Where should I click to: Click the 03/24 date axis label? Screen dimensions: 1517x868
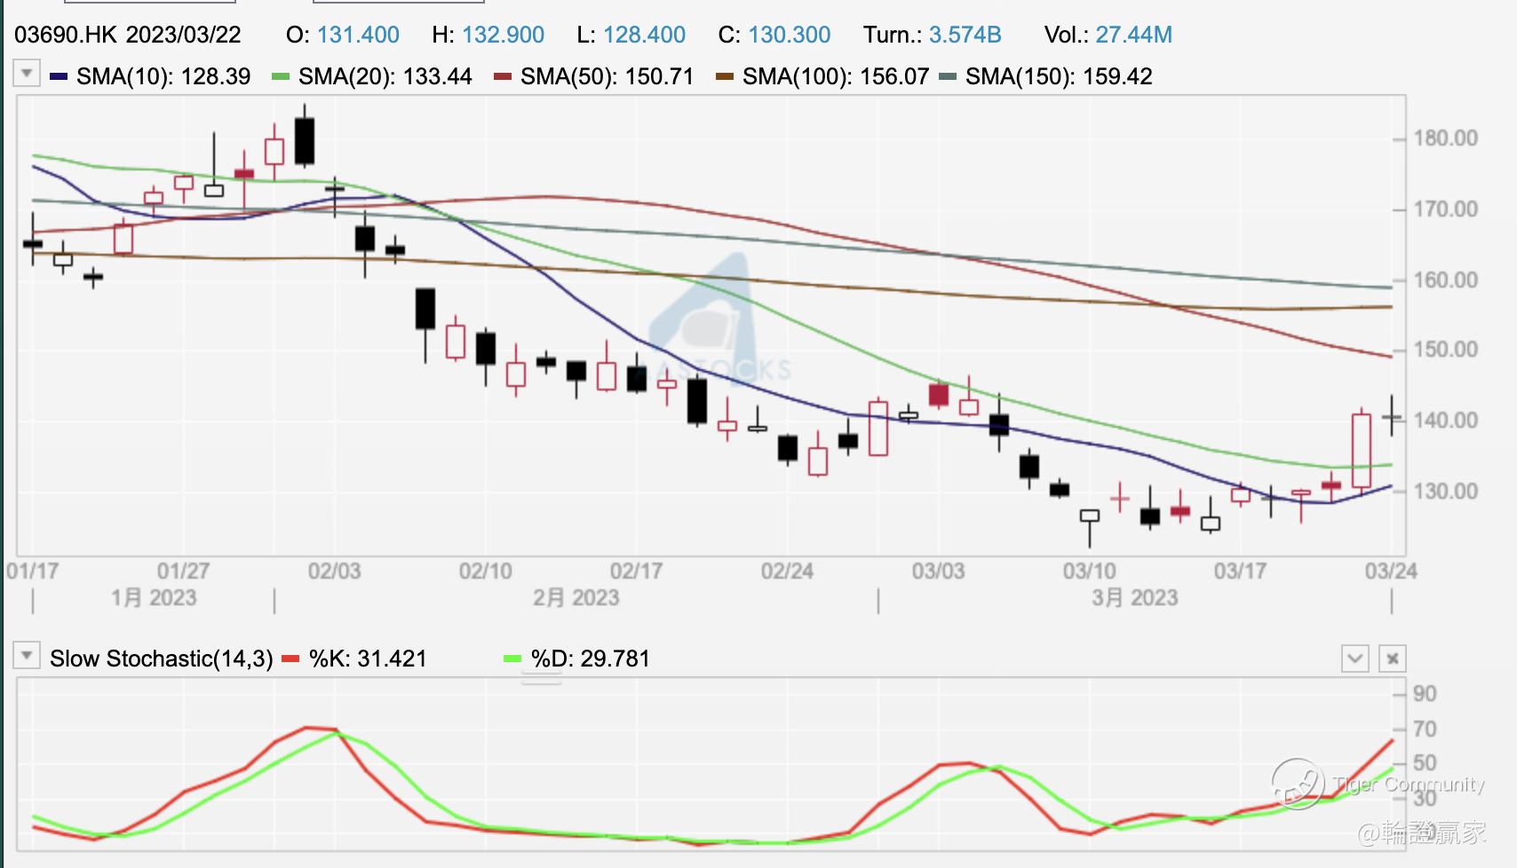tap(1392, 571)
